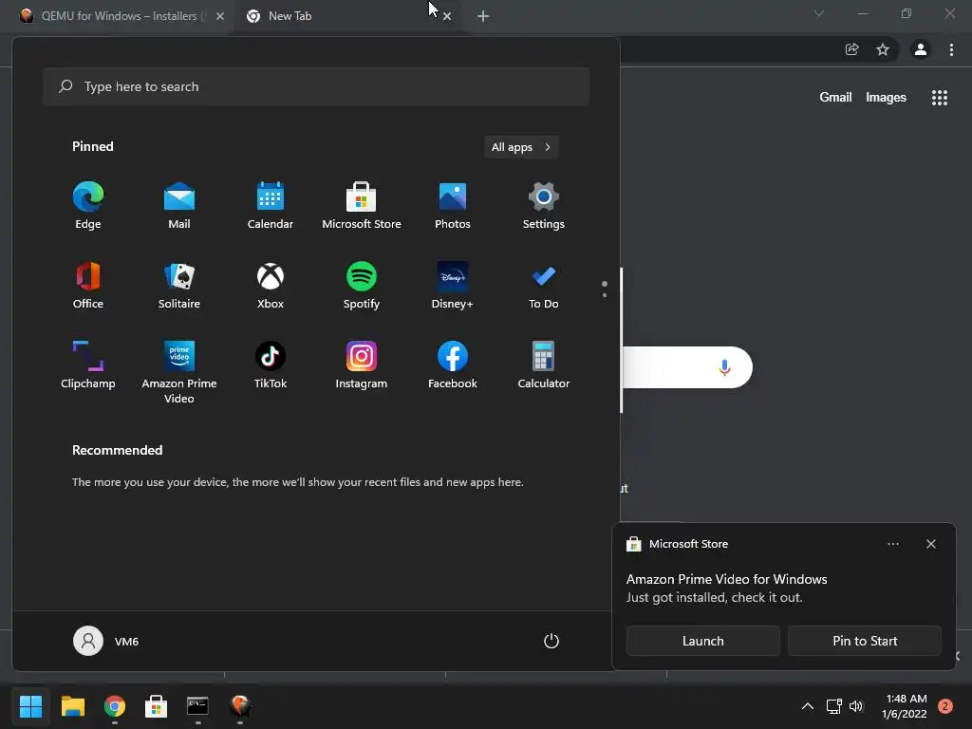Open Spotify from pinned apps

pos(362,286)
